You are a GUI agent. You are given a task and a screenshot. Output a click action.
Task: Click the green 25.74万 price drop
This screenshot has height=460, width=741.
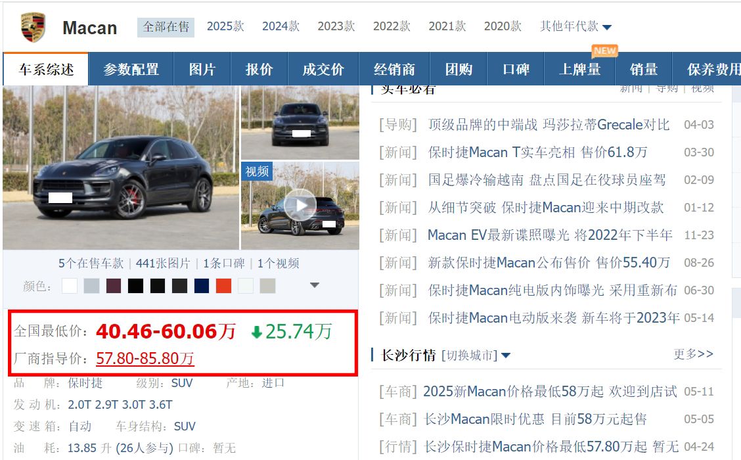292,332
